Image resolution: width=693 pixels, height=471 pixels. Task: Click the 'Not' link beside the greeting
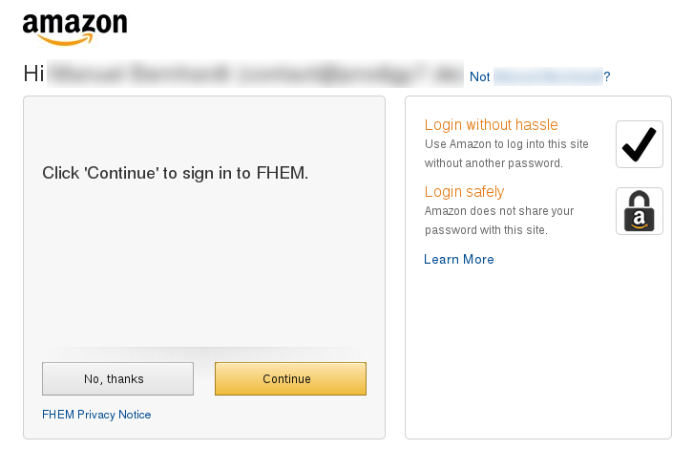pos(479,77)
